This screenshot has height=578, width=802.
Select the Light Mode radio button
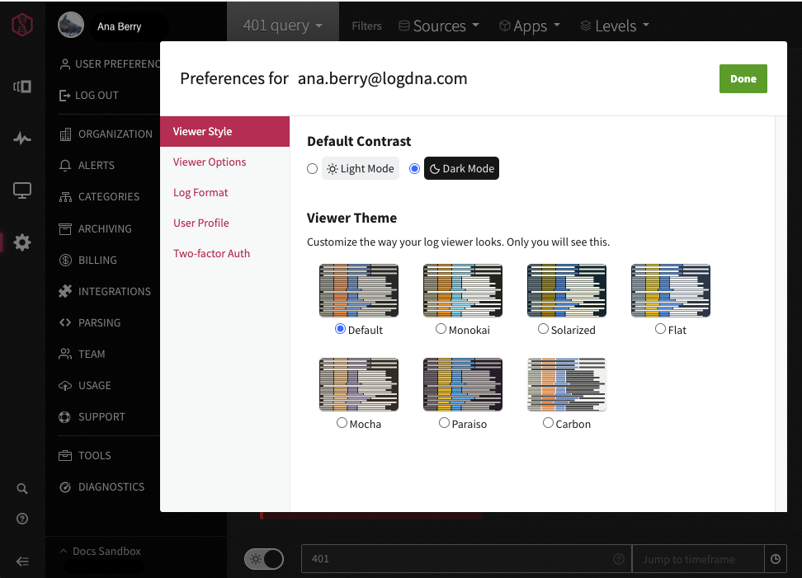tap(312, 169)
